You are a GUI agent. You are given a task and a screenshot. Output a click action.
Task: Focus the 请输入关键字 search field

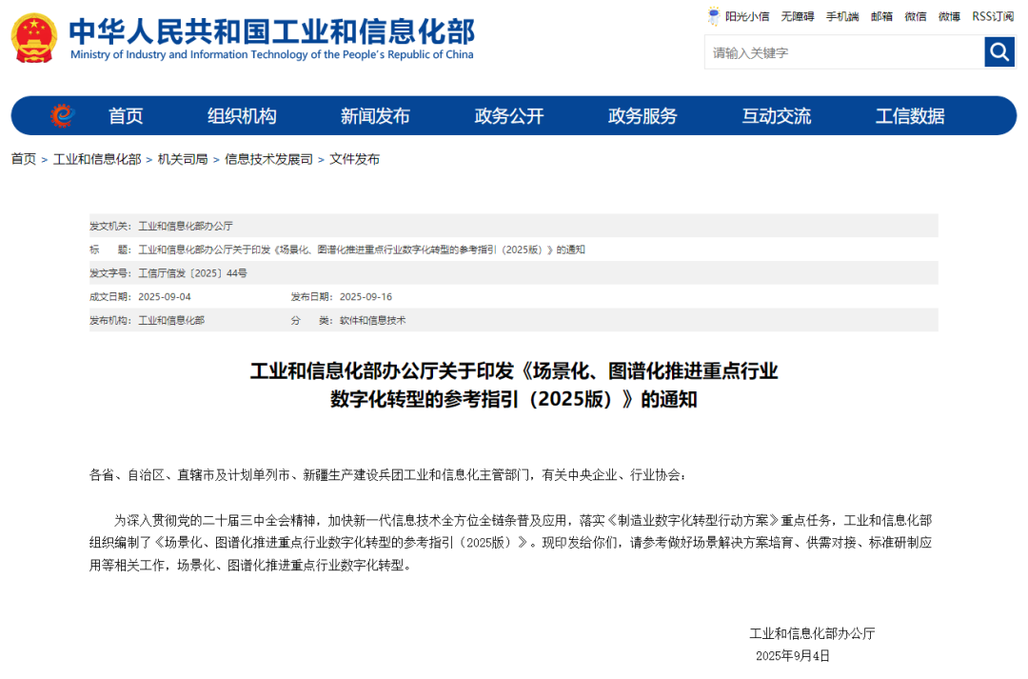pyautogui.click(x=844, y=51)
